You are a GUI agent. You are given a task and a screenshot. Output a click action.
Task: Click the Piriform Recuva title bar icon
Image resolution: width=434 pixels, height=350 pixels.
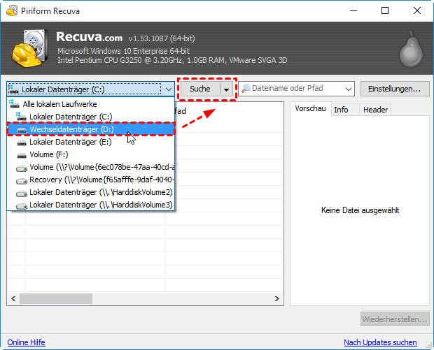tap(12, 10)
